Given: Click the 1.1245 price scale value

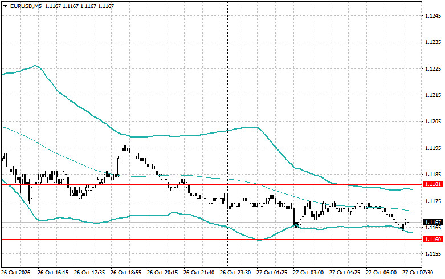Looking at the screenshot, I should point(433,15).
